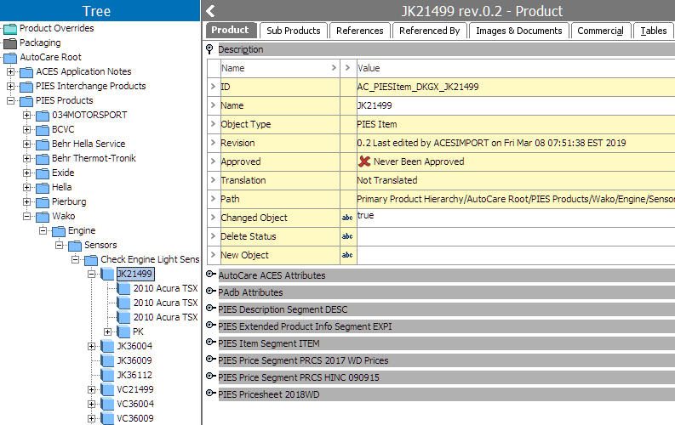Click the abc icon beside Changed Object
Screen dimensions: 675x425
pos(347,218)
